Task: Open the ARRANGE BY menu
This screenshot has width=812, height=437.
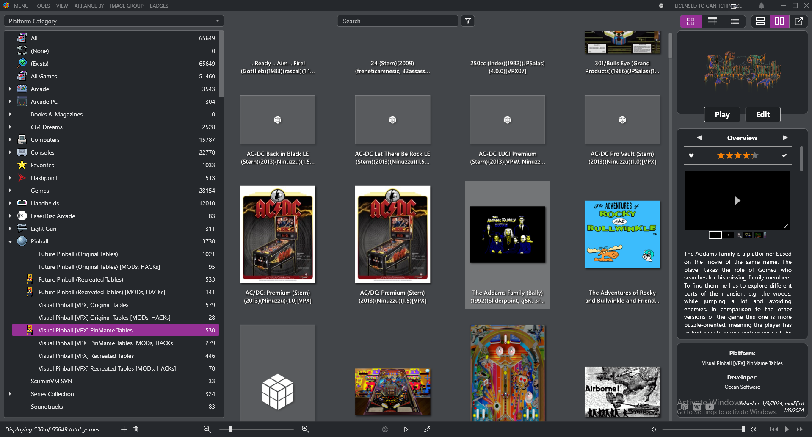Action: (x=89, y=6)
